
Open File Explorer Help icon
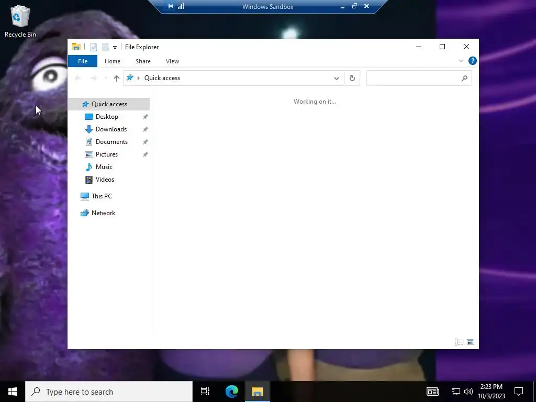[473, 61]
